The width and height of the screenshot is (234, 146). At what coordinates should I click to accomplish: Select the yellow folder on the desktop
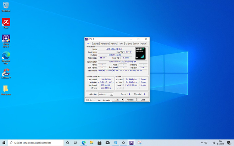[x=6, y=90]
